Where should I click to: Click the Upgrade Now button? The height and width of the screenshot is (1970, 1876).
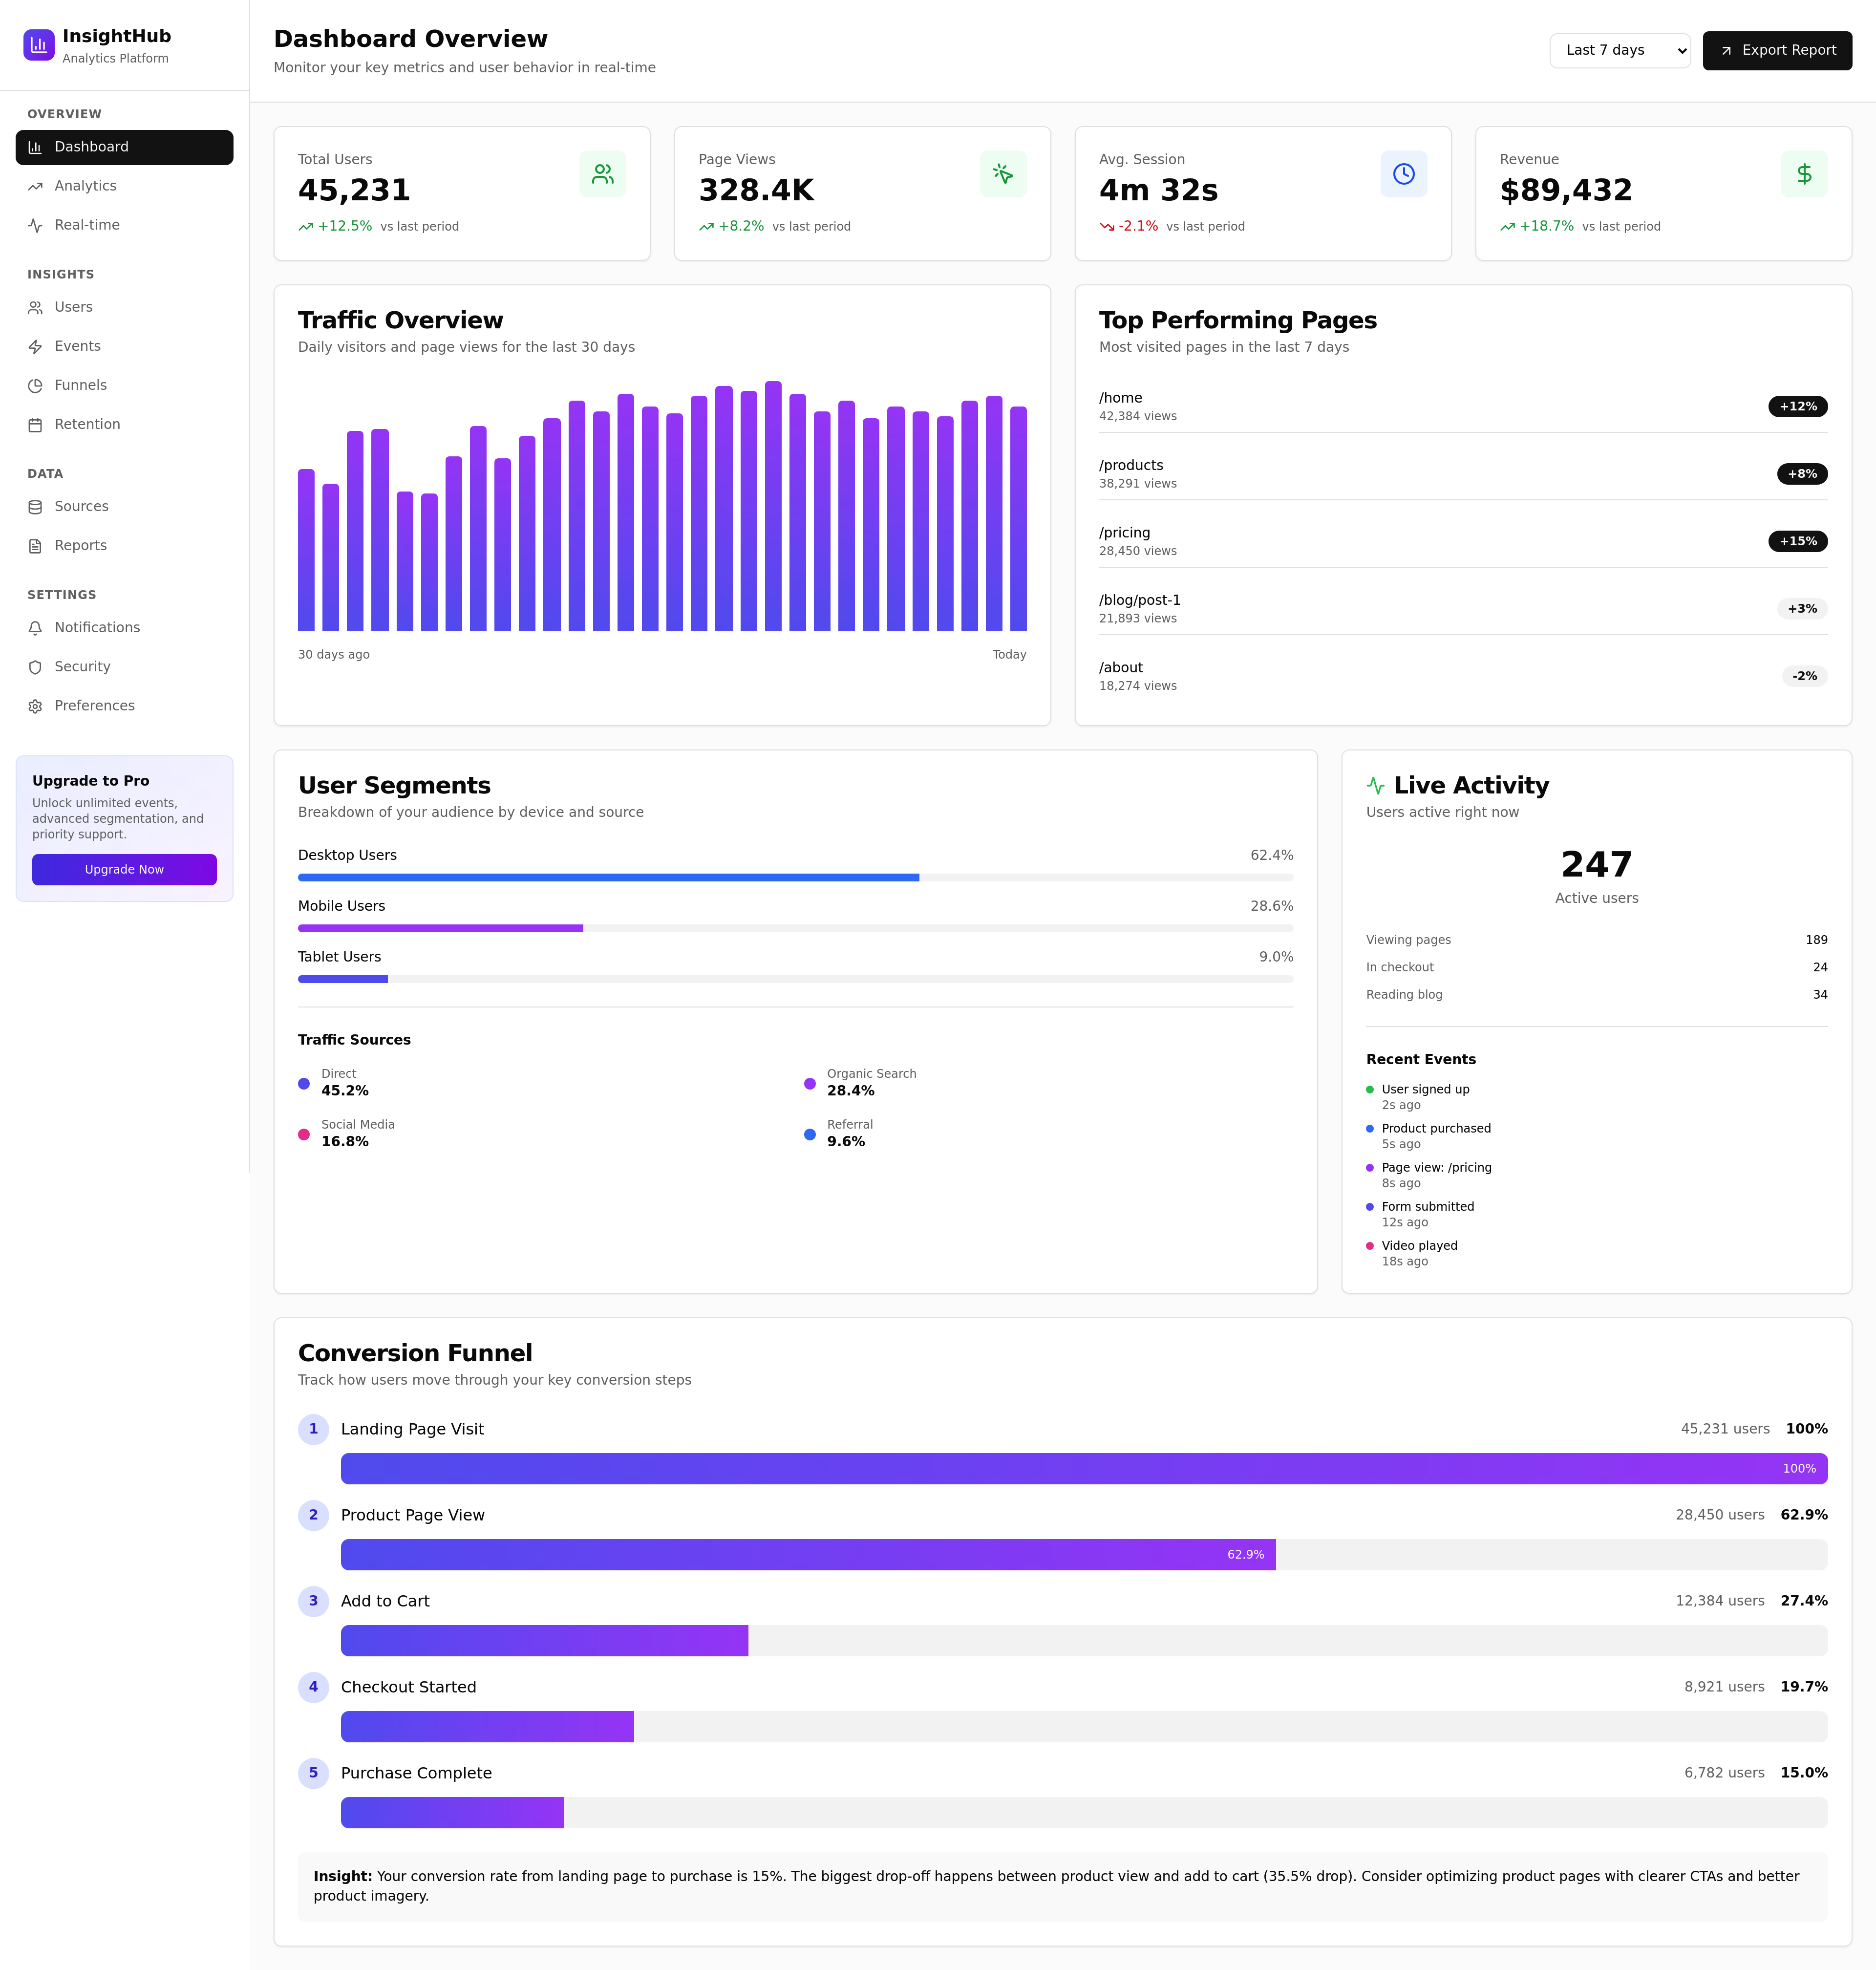tap(124, 869)
